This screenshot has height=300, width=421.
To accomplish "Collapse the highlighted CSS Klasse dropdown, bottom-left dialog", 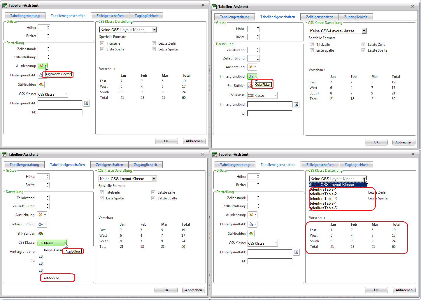I will tap(52, 243).
